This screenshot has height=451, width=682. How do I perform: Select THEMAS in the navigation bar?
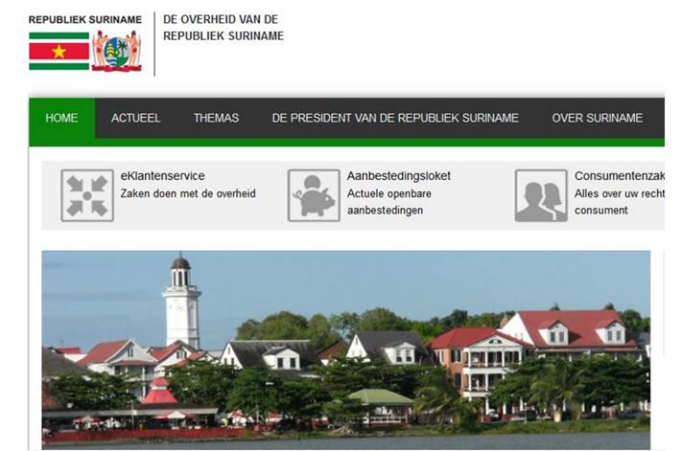pos(216,118)
